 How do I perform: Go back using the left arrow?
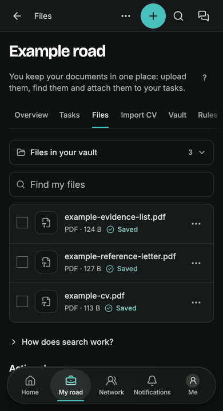coord(17,16)
